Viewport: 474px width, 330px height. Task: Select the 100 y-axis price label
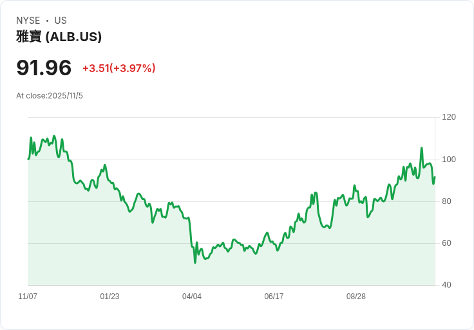coord(449,160)
